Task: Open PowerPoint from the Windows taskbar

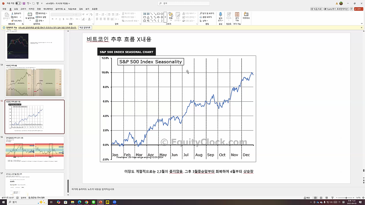Action: pos(100,202)
